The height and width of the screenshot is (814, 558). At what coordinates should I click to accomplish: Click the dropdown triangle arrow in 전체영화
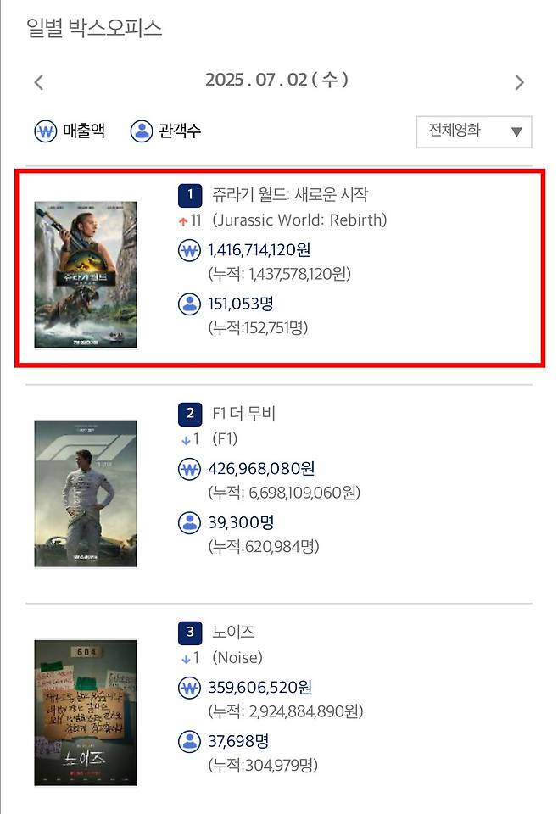coord(516,132)
